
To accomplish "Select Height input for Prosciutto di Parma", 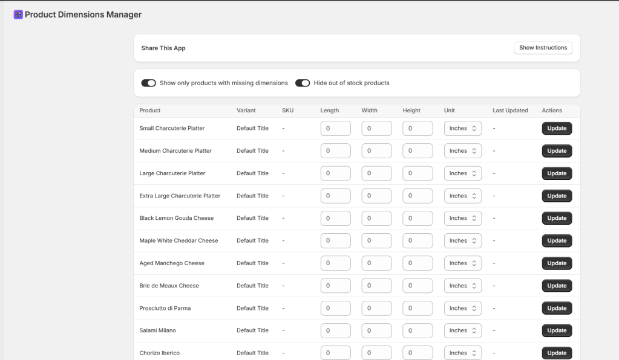I will coord(418,308).
